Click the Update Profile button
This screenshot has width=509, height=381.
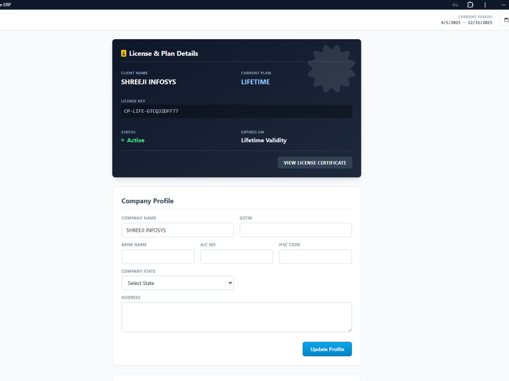(x=327, y=349)
